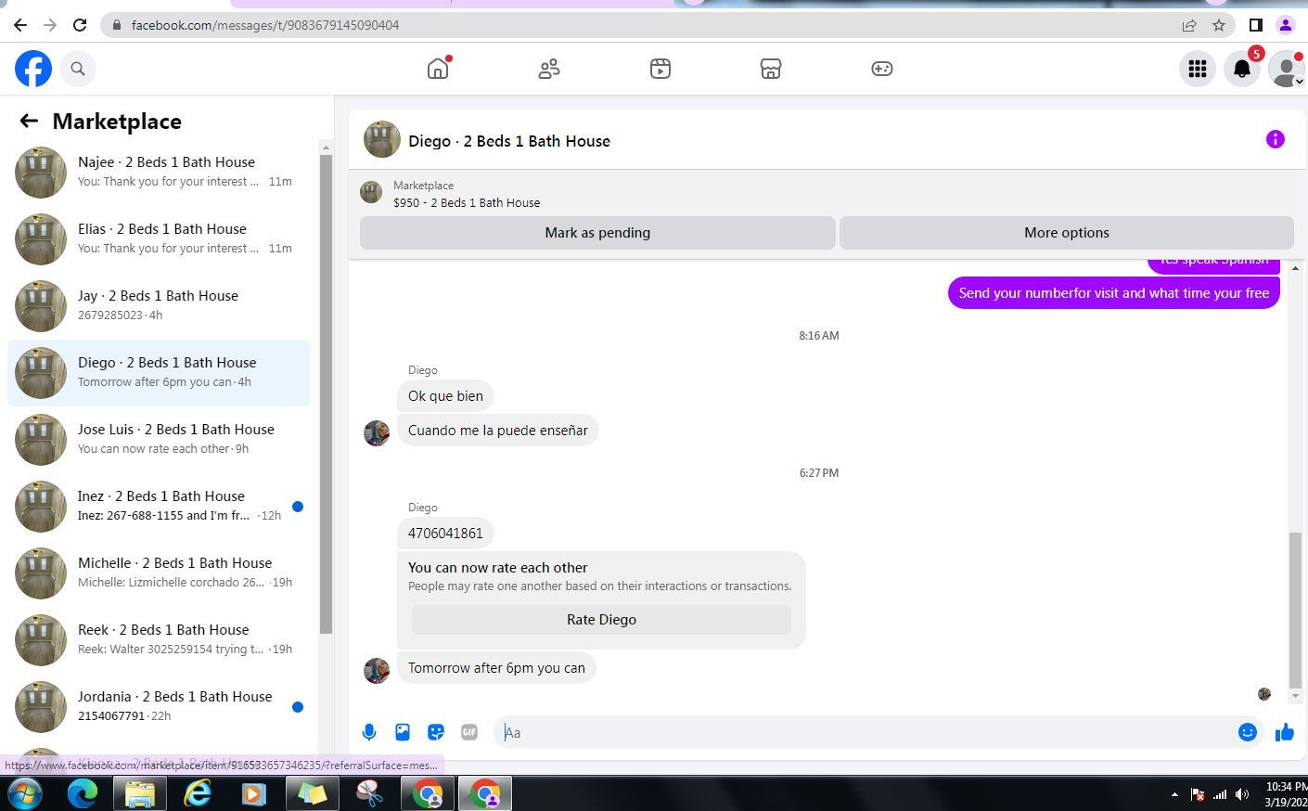Click Diego's avatar in chat header
Image resolution: width=1308 pixels, height=811 pixels.
tap(381, 140)
